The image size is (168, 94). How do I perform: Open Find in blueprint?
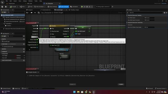pos(30,7)
